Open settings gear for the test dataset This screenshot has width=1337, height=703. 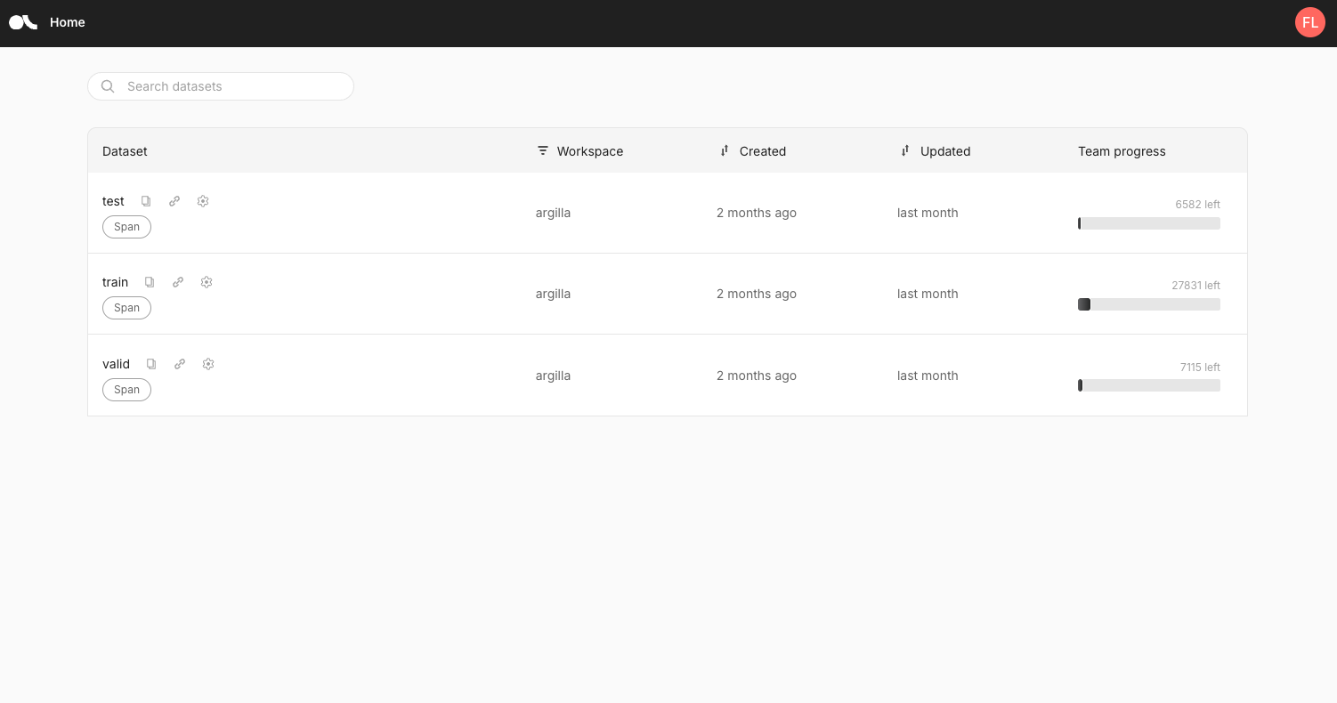[203, 201]
